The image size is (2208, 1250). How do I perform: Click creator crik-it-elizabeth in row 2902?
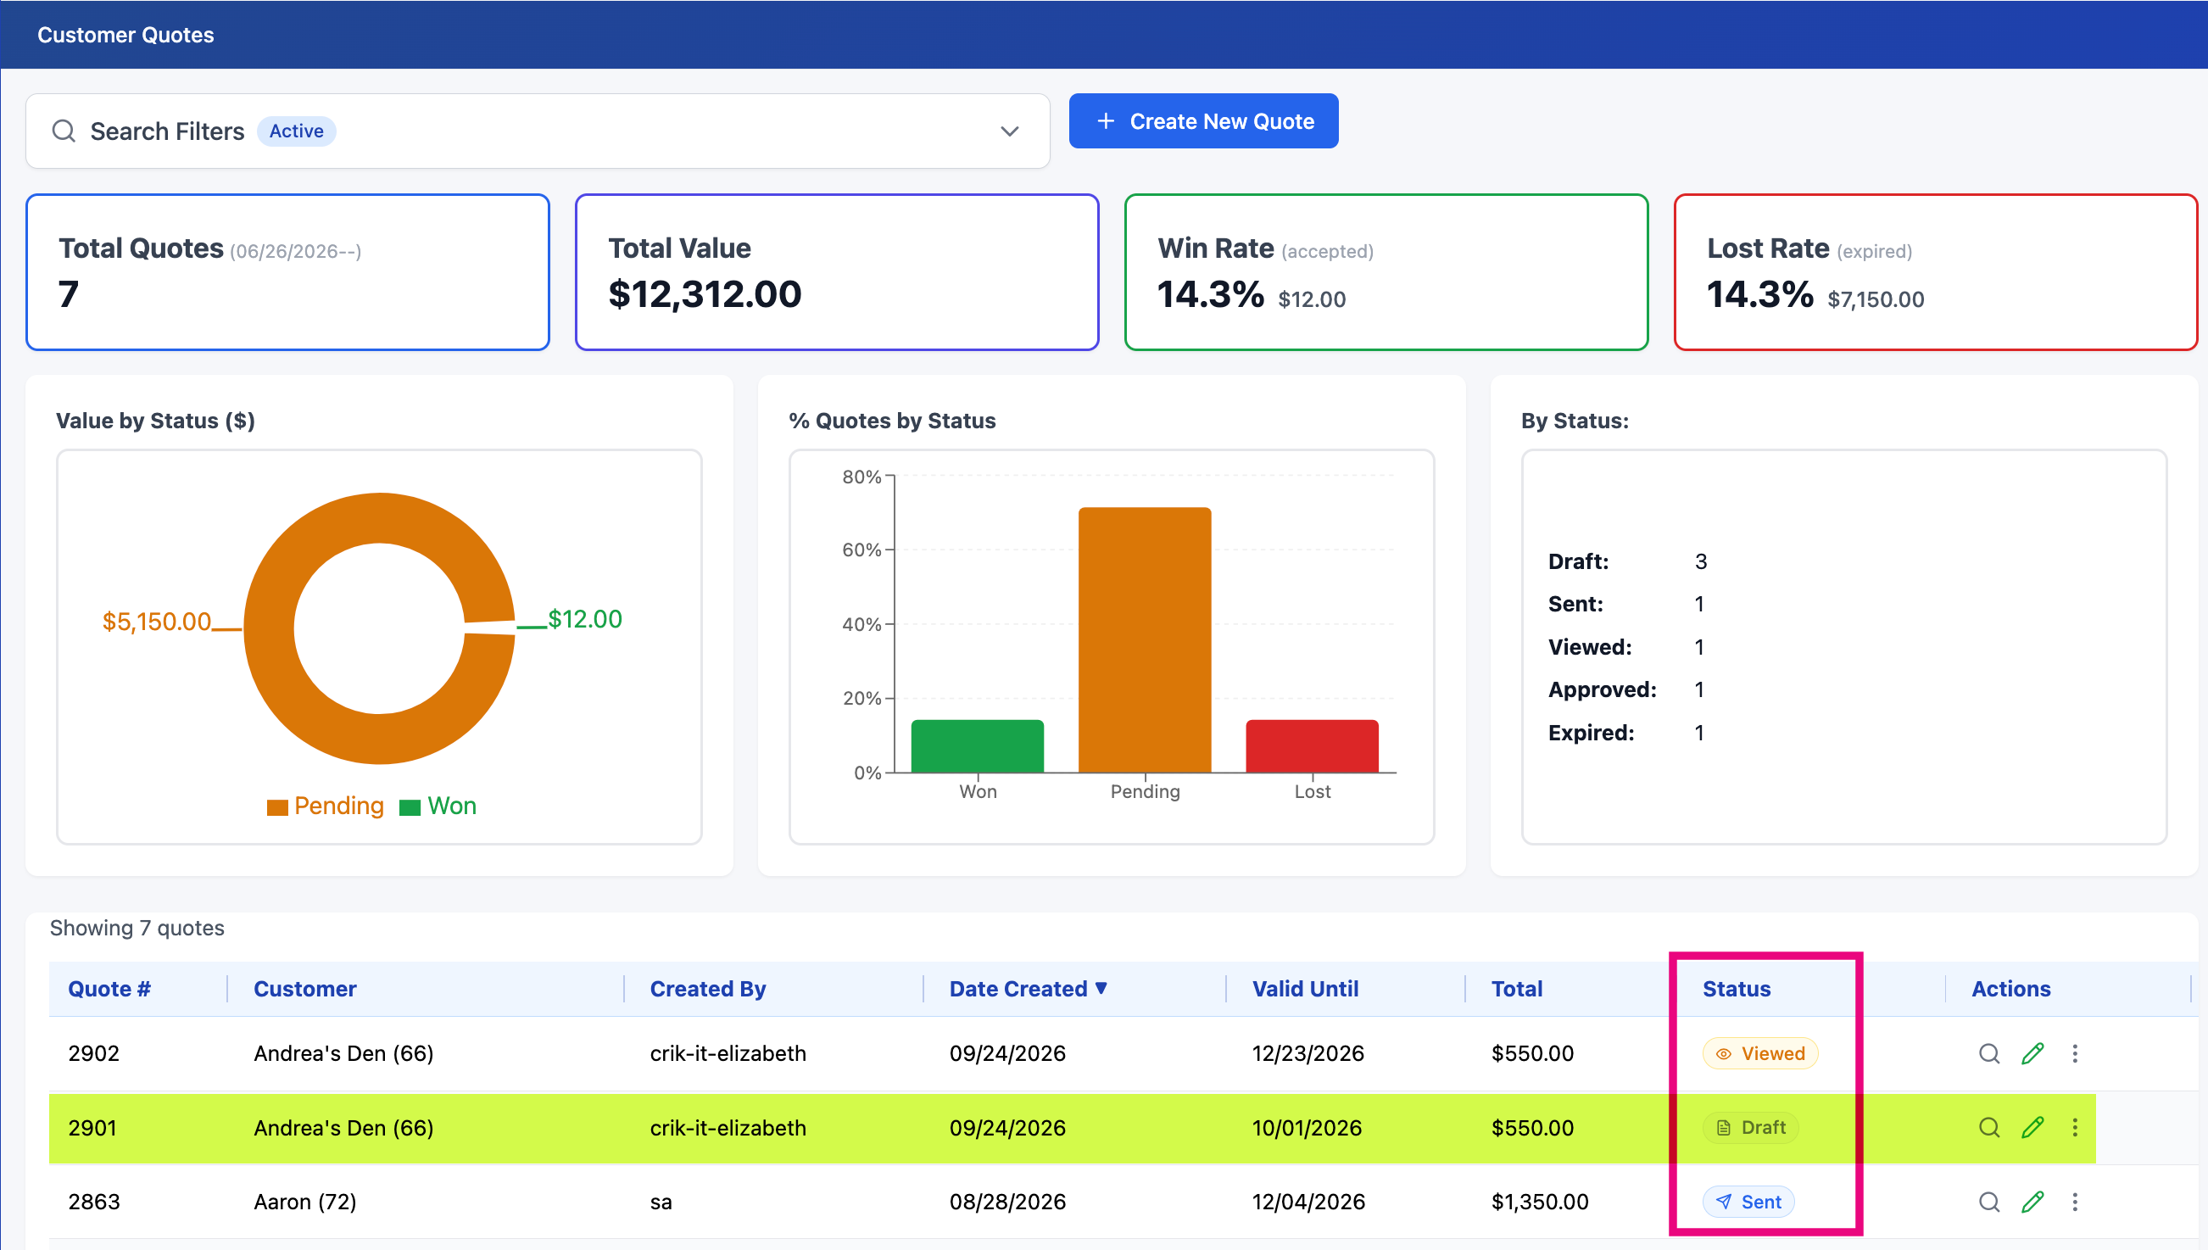(728, 1053)
